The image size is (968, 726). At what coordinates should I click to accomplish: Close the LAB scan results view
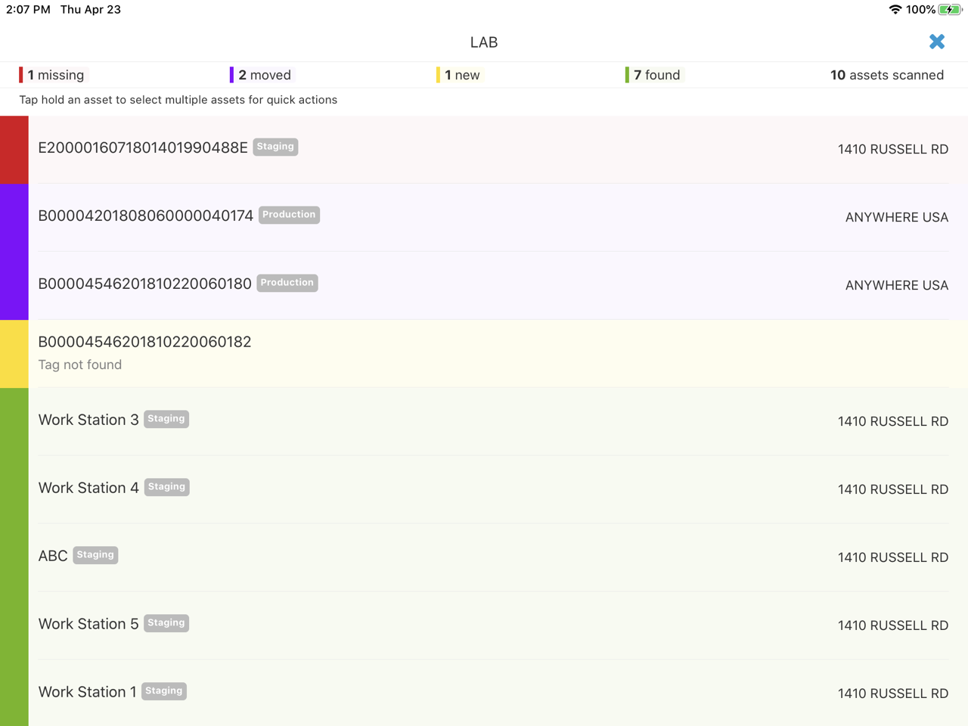pyautogui.click(x=937, y=42)
